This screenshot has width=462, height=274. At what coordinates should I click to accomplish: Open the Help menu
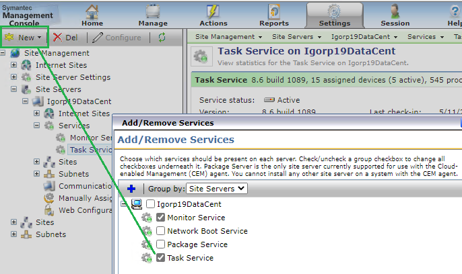455,15
